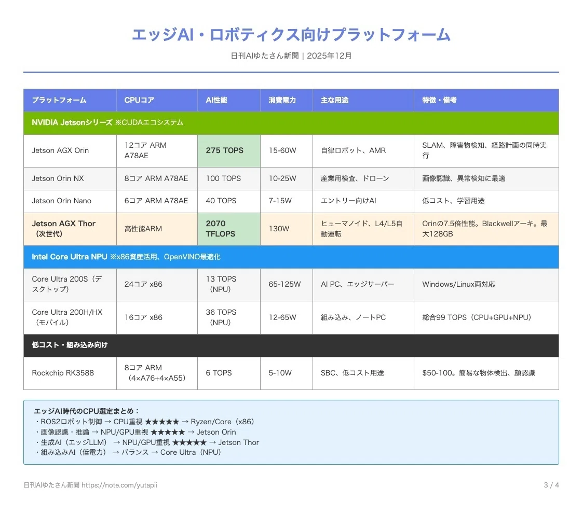583x529 pixels.
Task: Click the 低コスト、学習用途 cell
Action: click(x=486, y=201)
